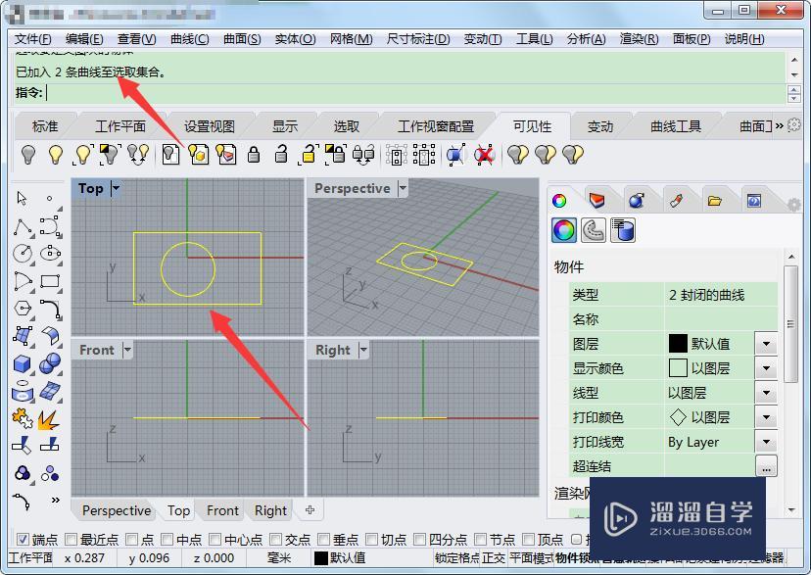Click the Swap Hidden and Visible bulbs icon
The height and width of the screenshot is (575, 811).
coord(139,154)
